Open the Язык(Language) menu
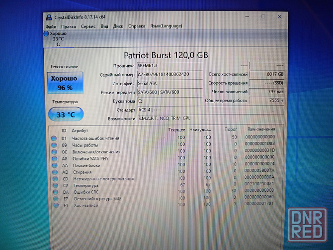 coord(166,26)
